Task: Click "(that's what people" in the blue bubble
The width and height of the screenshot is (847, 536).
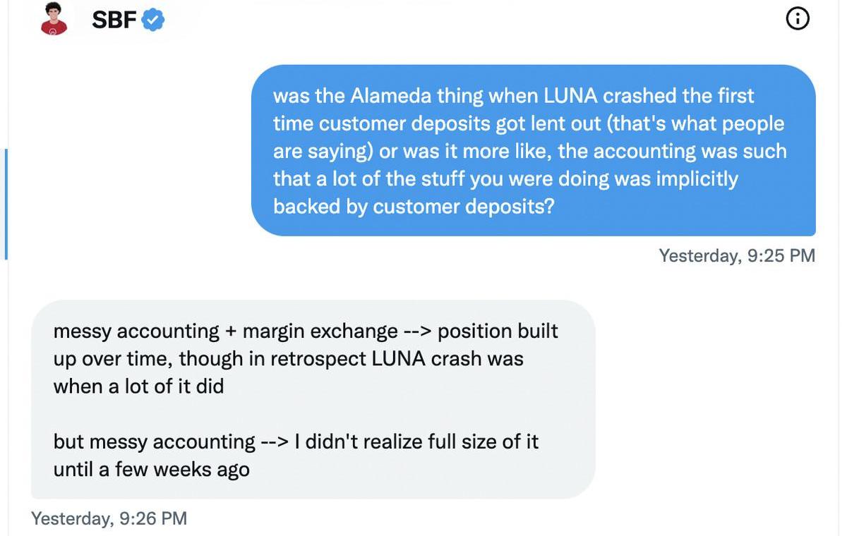Action: point(687,123)
